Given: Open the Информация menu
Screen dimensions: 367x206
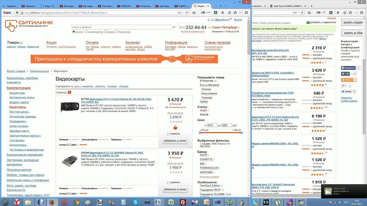Looking at the screenshot, I should coord(176,43).
